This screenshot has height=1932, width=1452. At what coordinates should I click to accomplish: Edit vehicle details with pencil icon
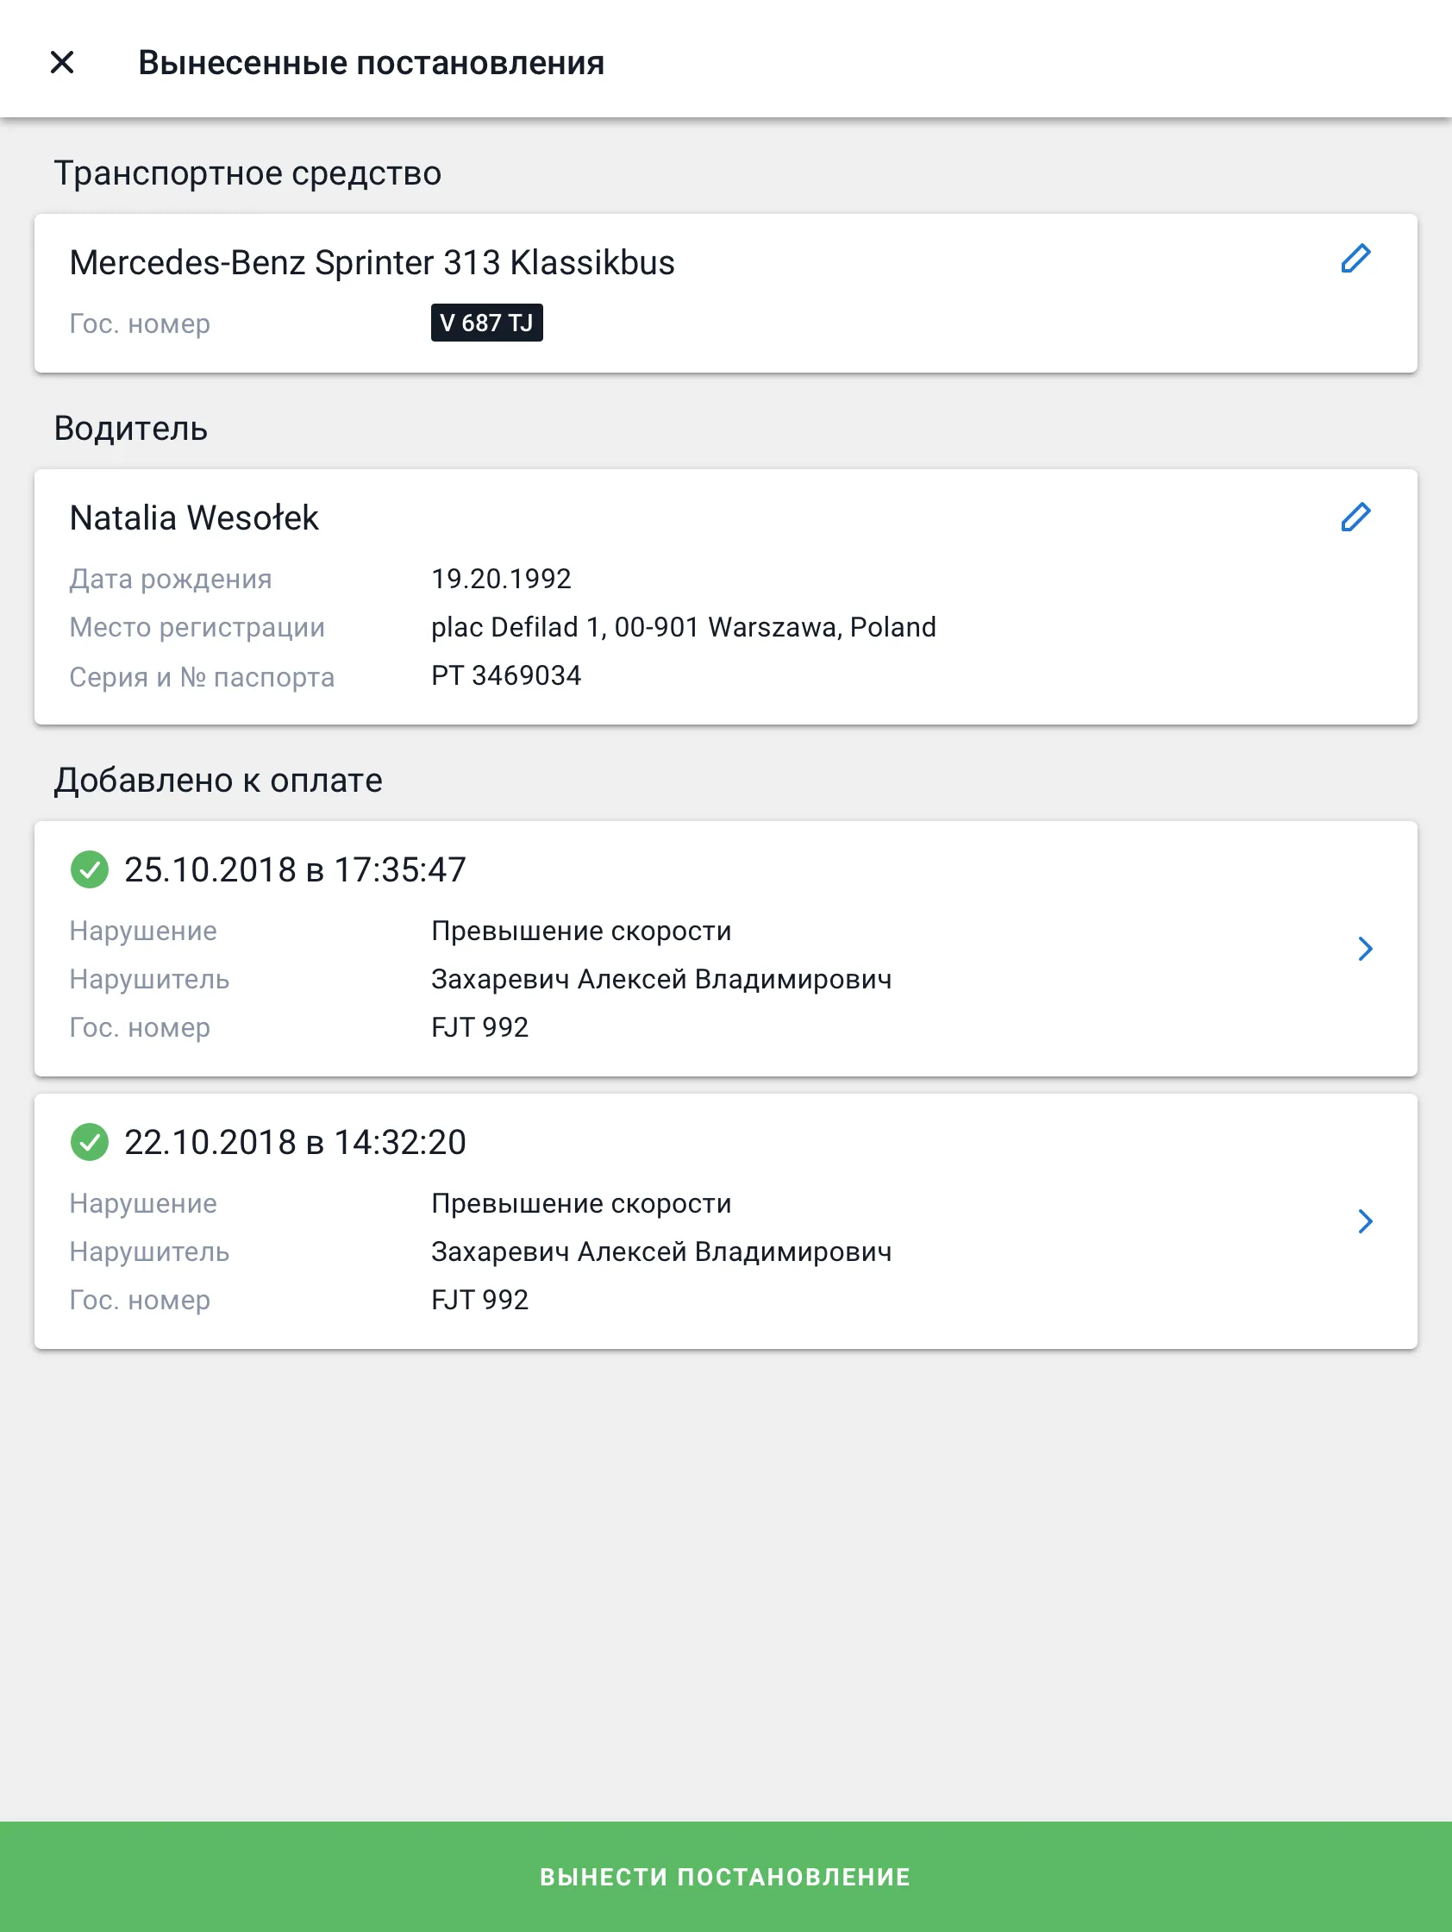tap(1355, 259)
